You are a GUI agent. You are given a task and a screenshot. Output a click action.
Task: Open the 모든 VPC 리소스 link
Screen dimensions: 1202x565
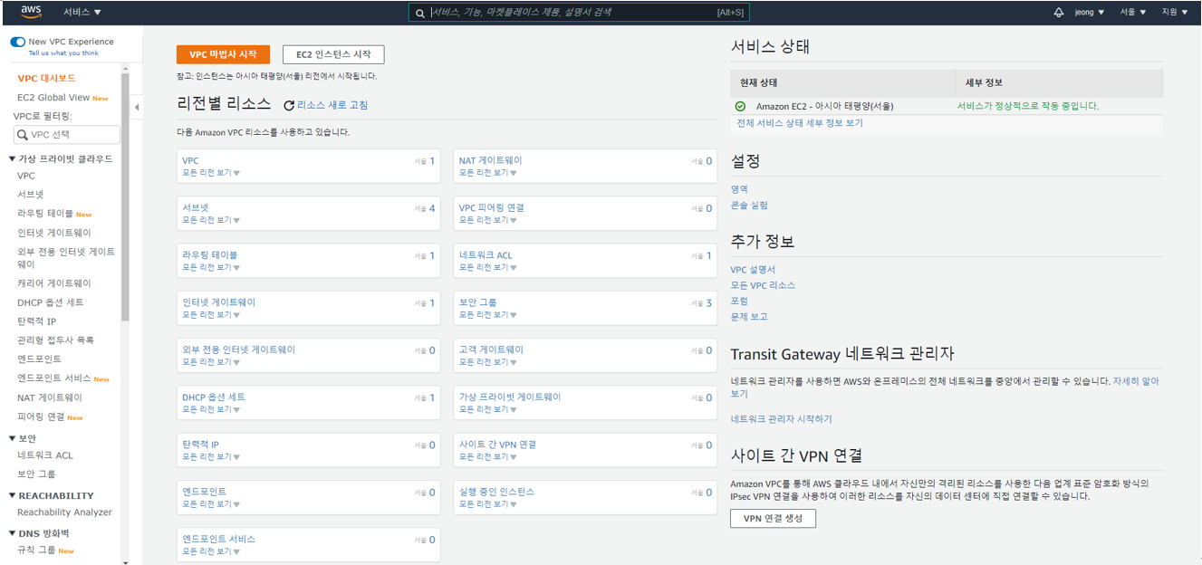tap(763, 285)
